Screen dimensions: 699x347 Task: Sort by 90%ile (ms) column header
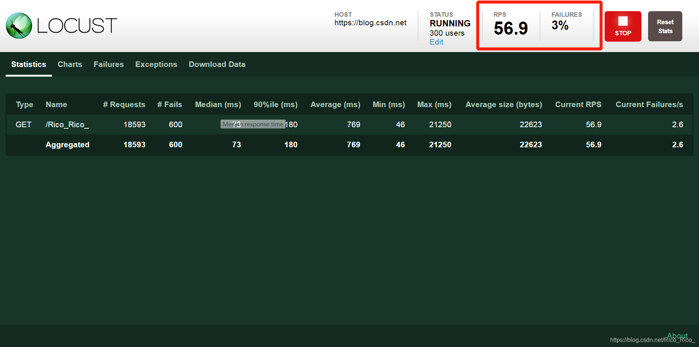(x=276, y=105)
